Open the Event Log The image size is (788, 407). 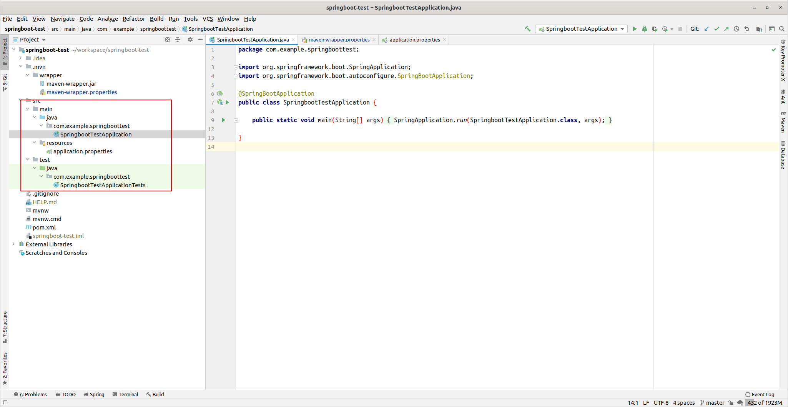760,394
